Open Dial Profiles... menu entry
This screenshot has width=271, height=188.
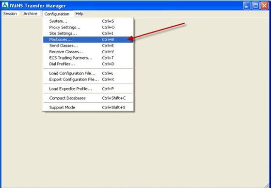point(88,64)
